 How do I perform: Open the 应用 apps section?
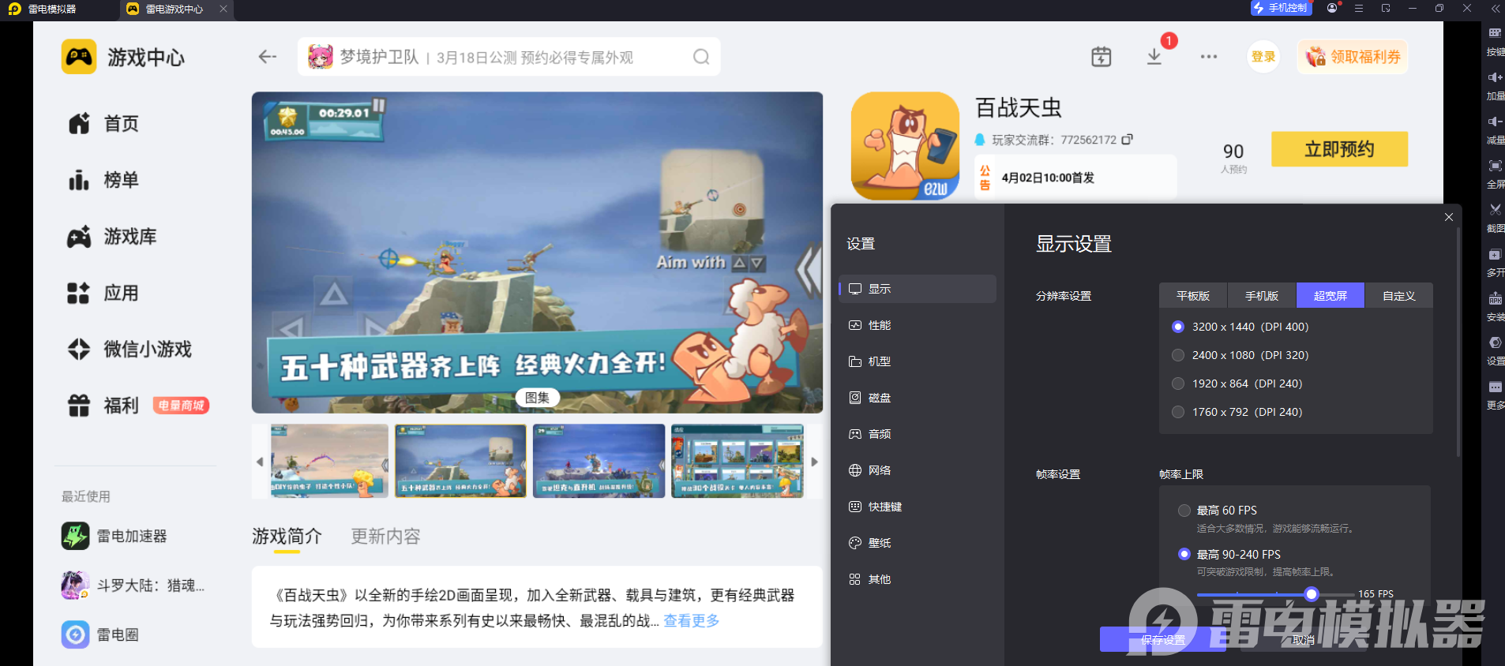[x=104, y=294]
